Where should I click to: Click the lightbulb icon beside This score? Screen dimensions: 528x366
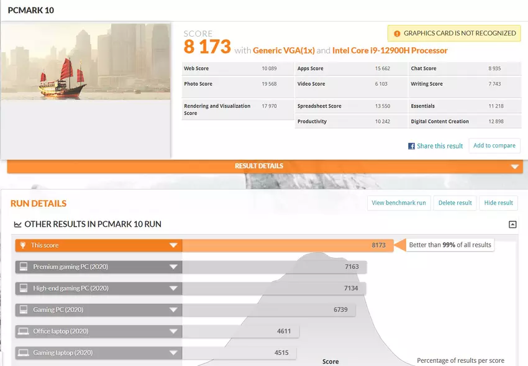[x=23, y=245]
